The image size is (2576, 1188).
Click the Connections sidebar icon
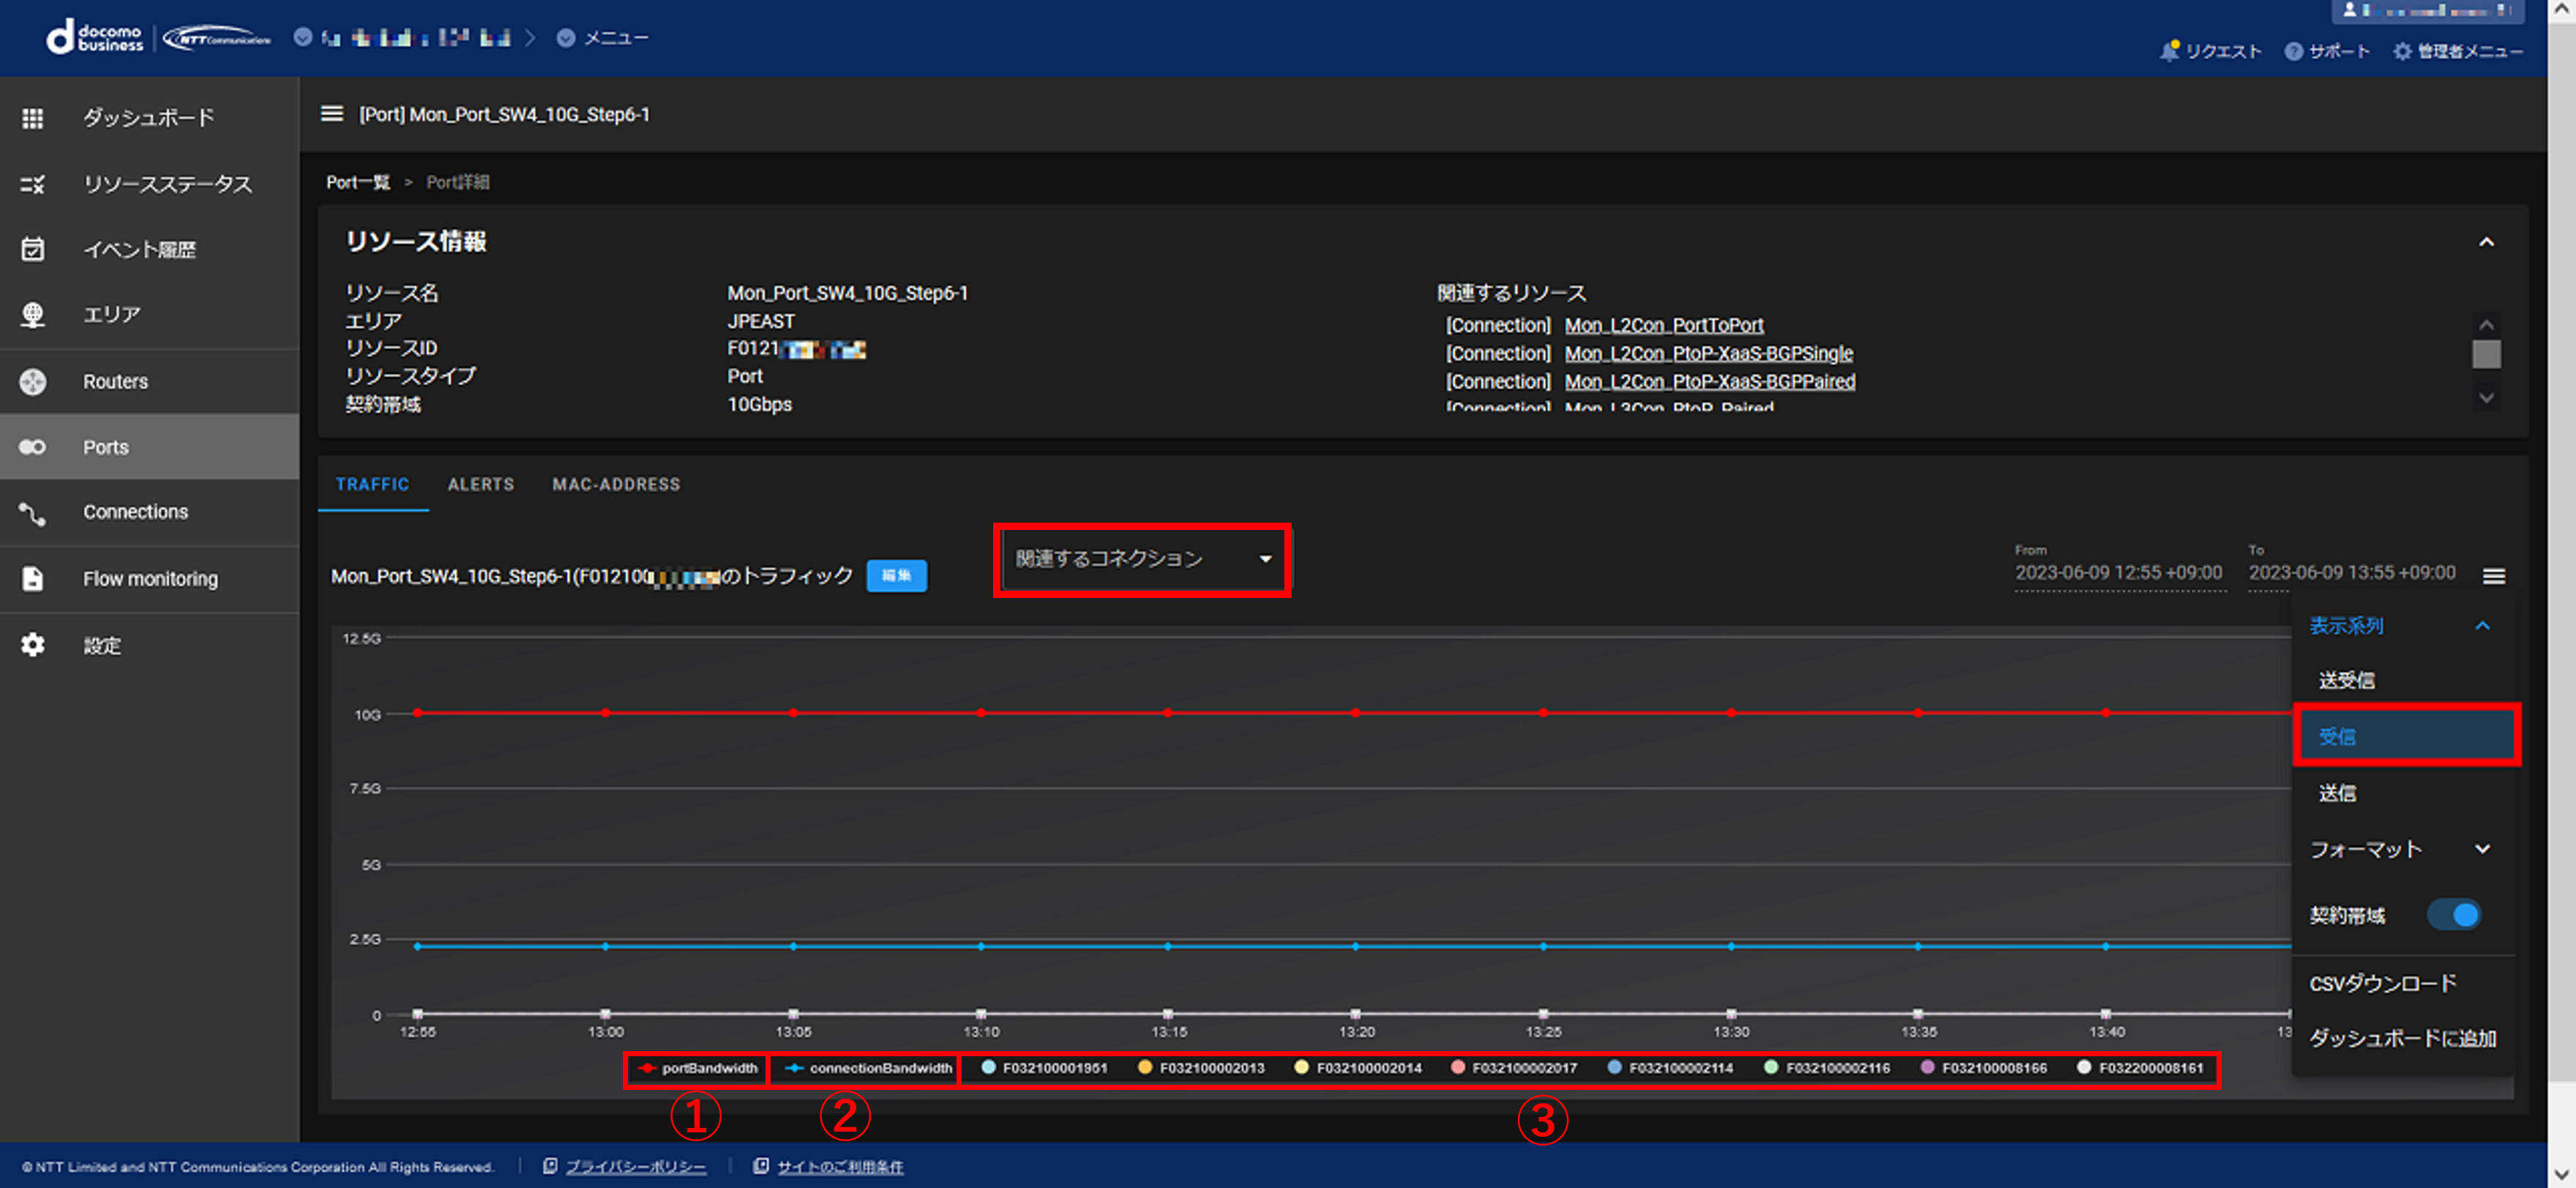point(33,513)
